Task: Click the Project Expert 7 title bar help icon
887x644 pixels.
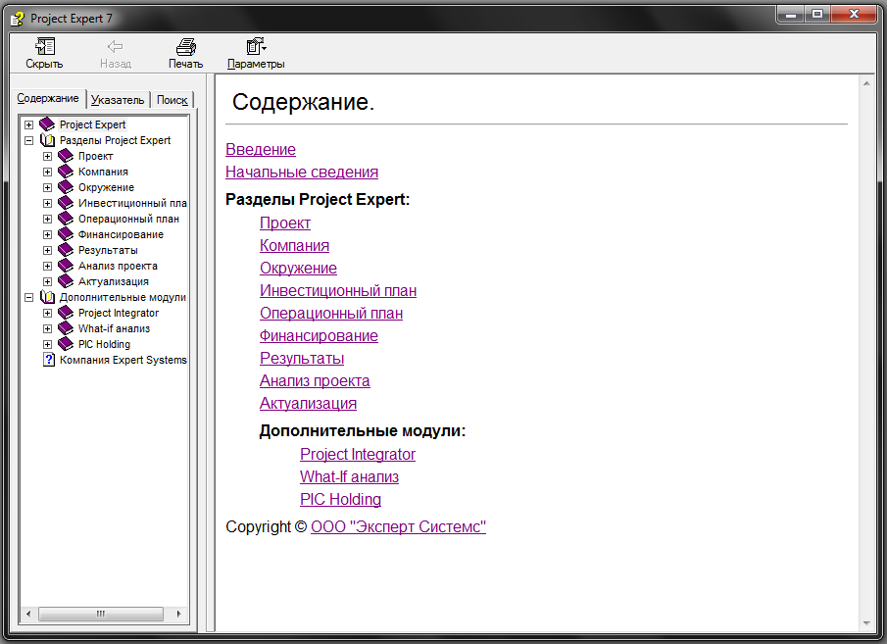Action: coord(18,19)
